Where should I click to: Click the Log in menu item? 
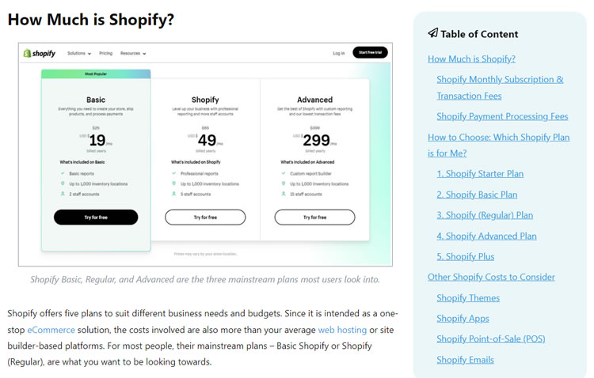point(339,53)
